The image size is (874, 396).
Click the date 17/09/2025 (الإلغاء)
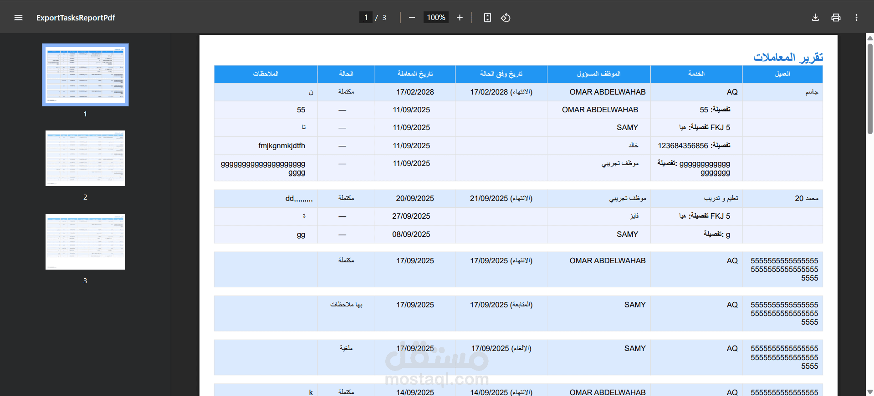501,348
